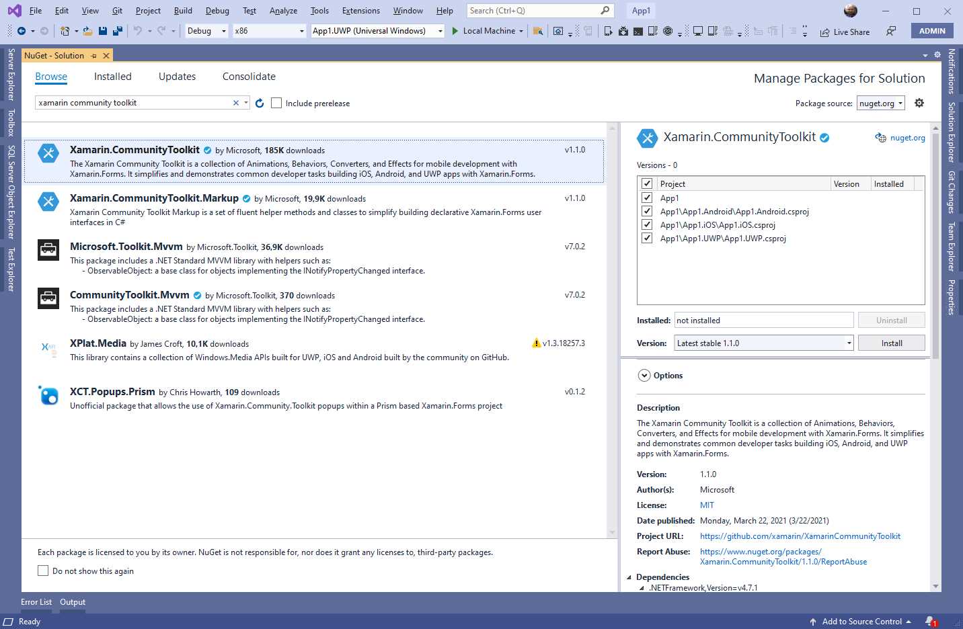Open the Extensions menu

point(360,10)
